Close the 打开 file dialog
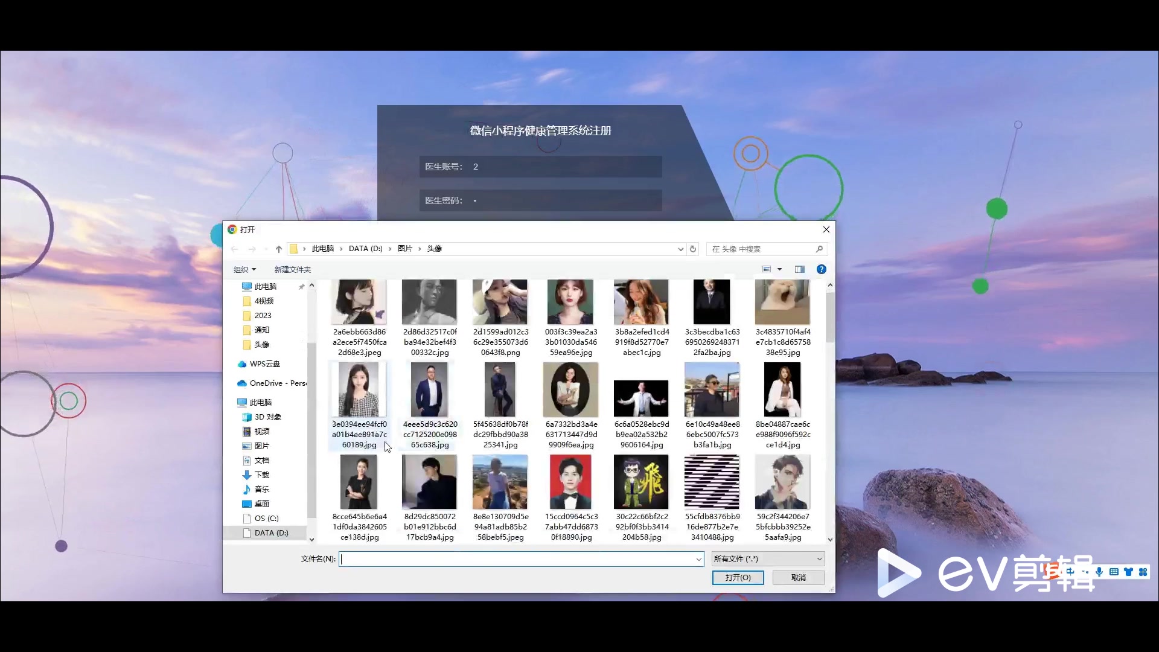Viewport: 1159px width, 652px height. [826, 229]
